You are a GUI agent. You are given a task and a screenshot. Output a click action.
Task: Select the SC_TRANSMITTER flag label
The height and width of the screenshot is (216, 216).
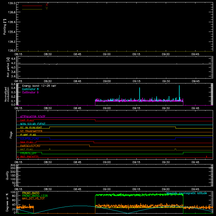31,131
